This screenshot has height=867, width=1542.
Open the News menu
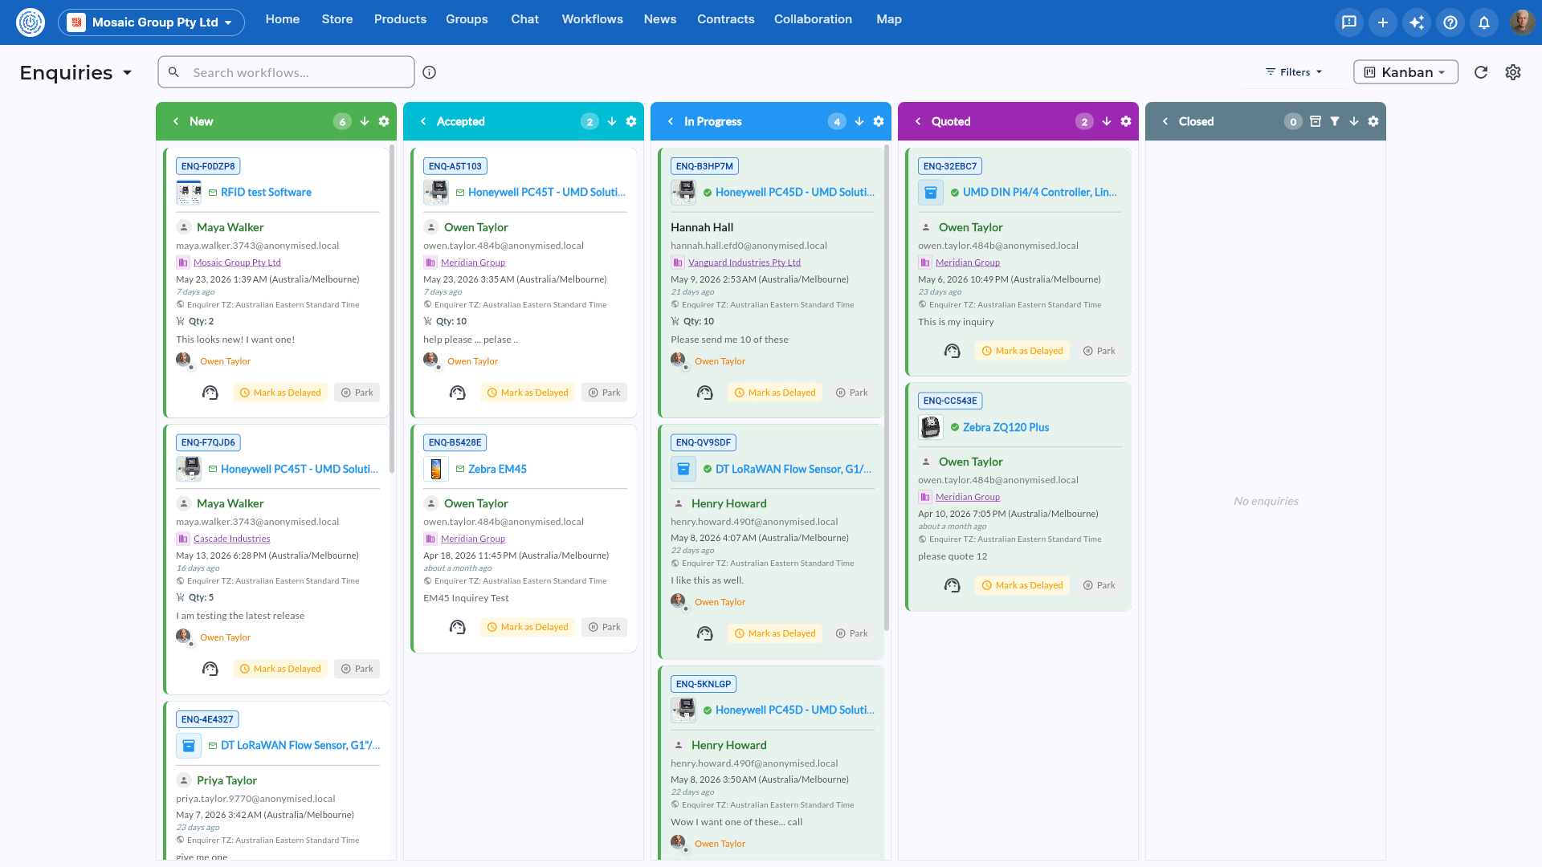point(660,19)
